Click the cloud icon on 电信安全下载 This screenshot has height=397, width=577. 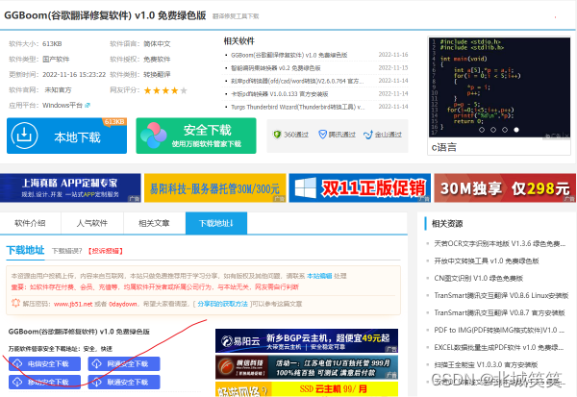(17, 364)
